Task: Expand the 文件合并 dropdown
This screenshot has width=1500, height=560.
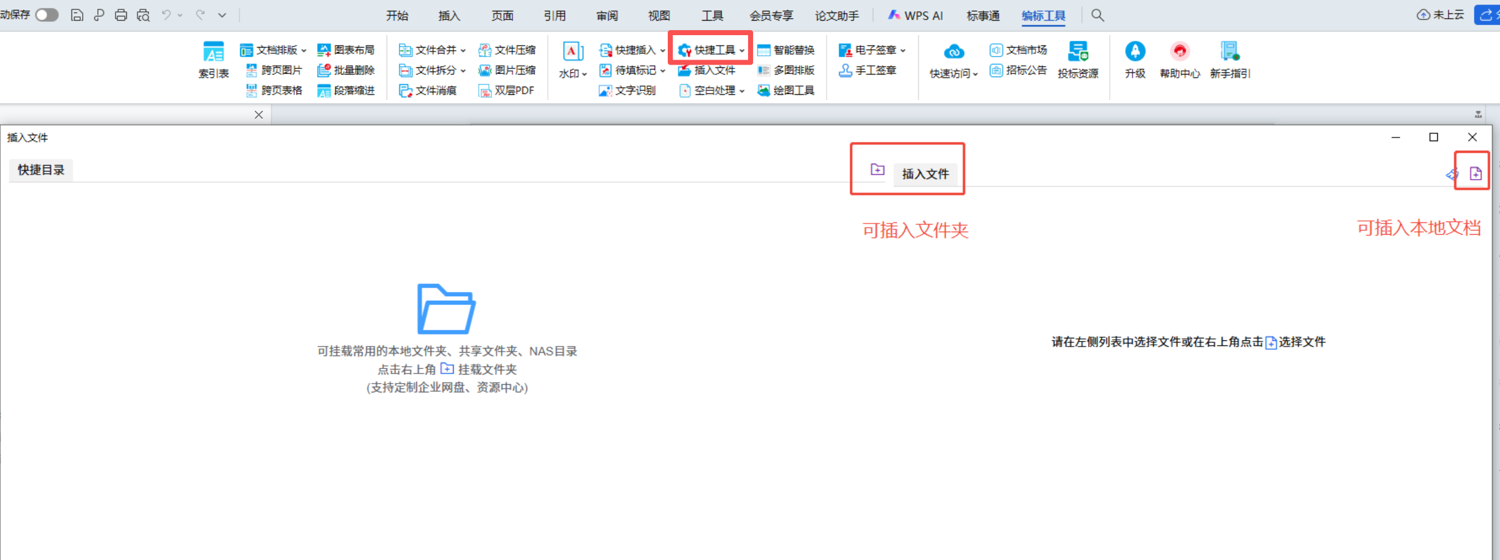Action: pyautogui.click(x=463, y=50)
